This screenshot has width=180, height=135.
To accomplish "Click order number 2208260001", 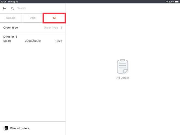I will click(x=33, y=41).
